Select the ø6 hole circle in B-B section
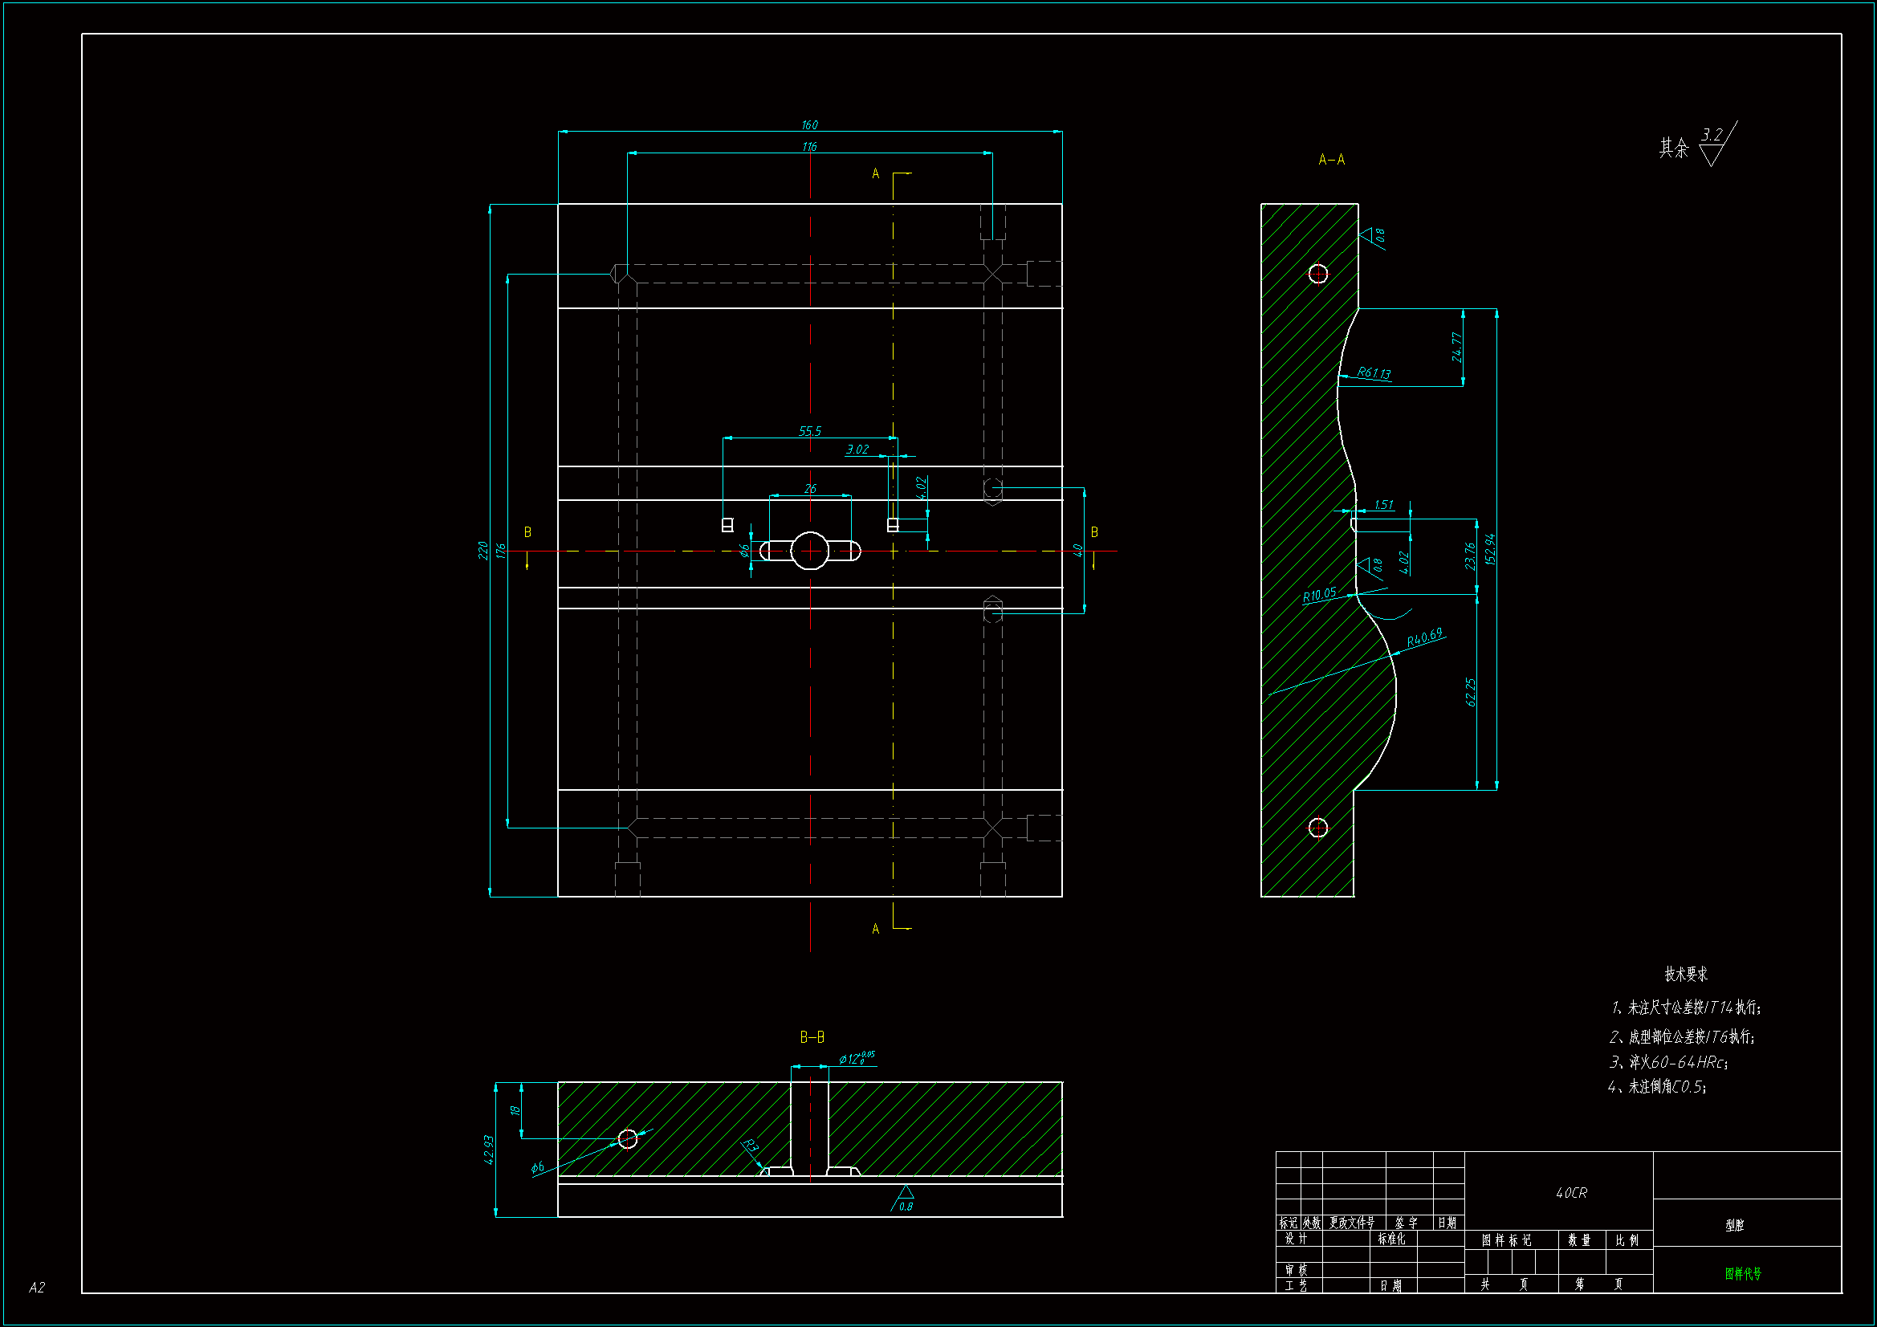This screenshot has width=1877, height=1327. [x=628, y=1138]
